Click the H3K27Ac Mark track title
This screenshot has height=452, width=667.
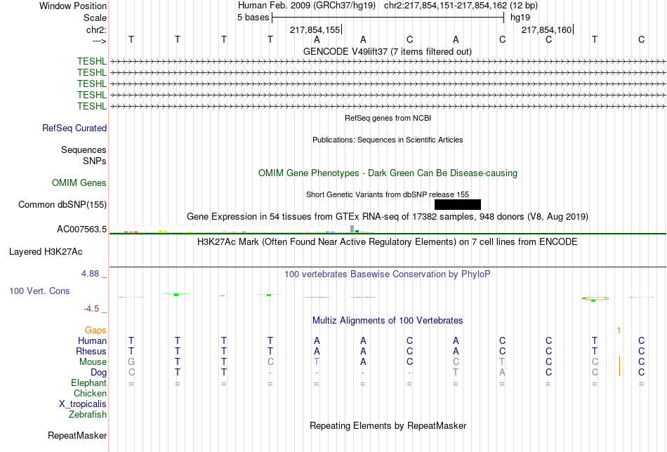(x=387, y=242)
